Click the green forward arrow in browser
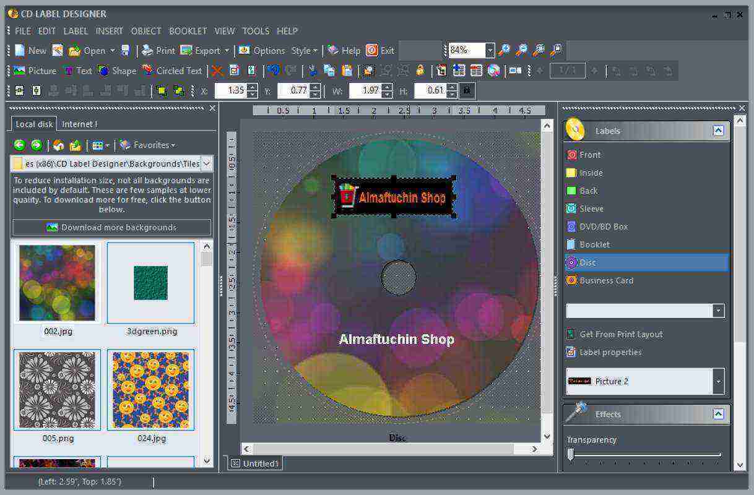Image resolution: width=754 pixels, height=495 pixels. [x=37, y=145]
